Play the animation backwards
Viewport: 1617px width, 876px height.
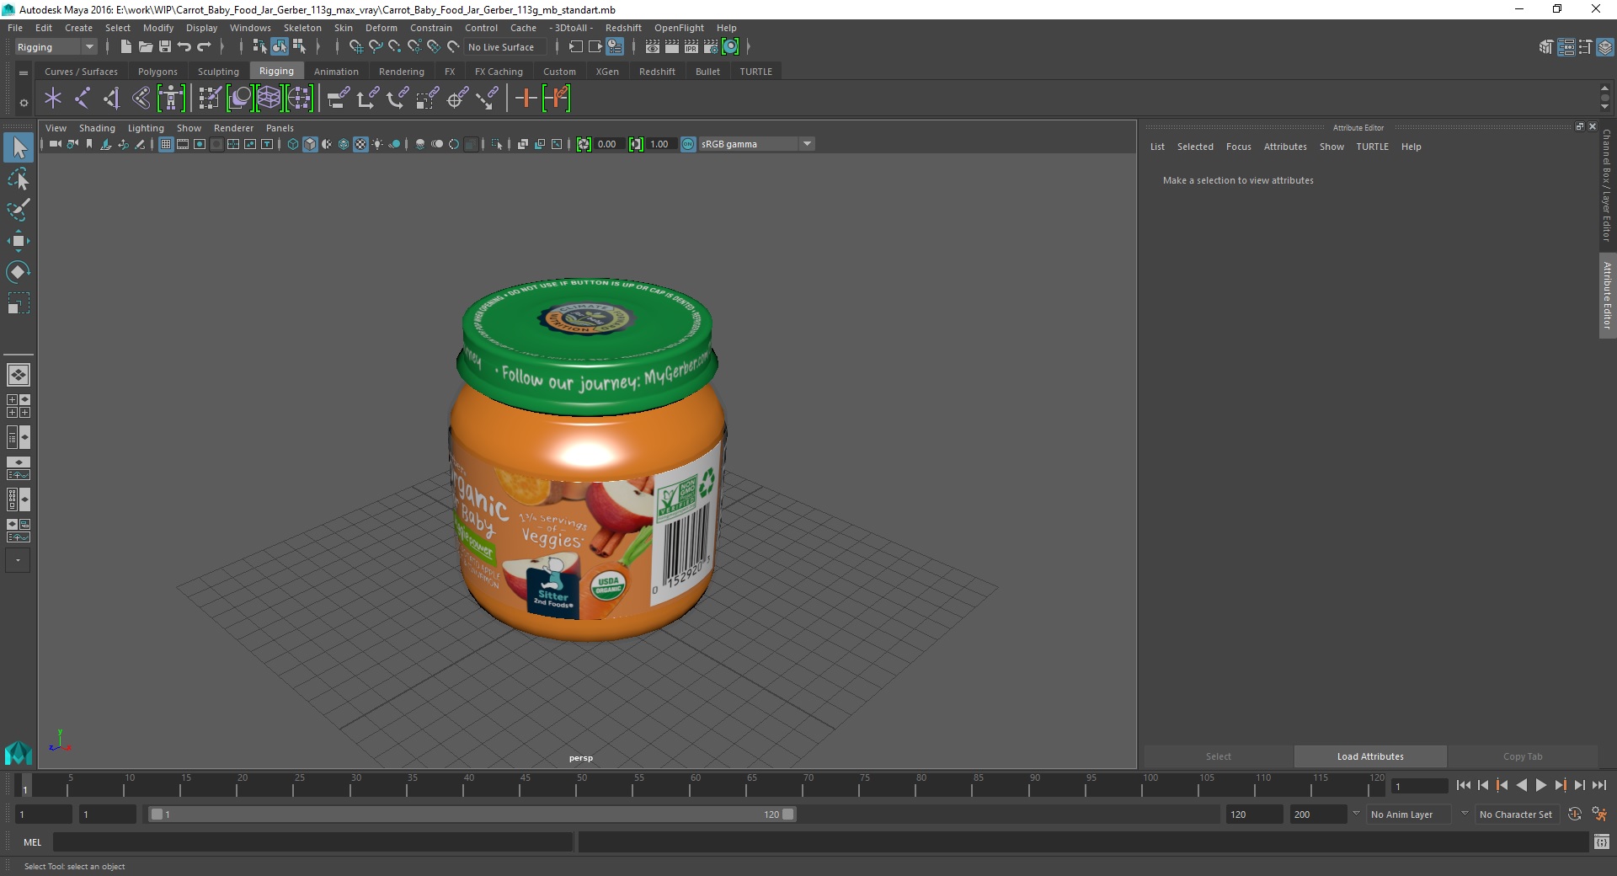click(x=1522, y=785)
